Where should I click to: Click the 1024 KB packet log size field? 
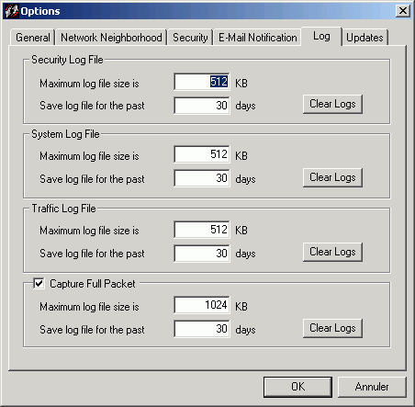click(x=202, y=305)
